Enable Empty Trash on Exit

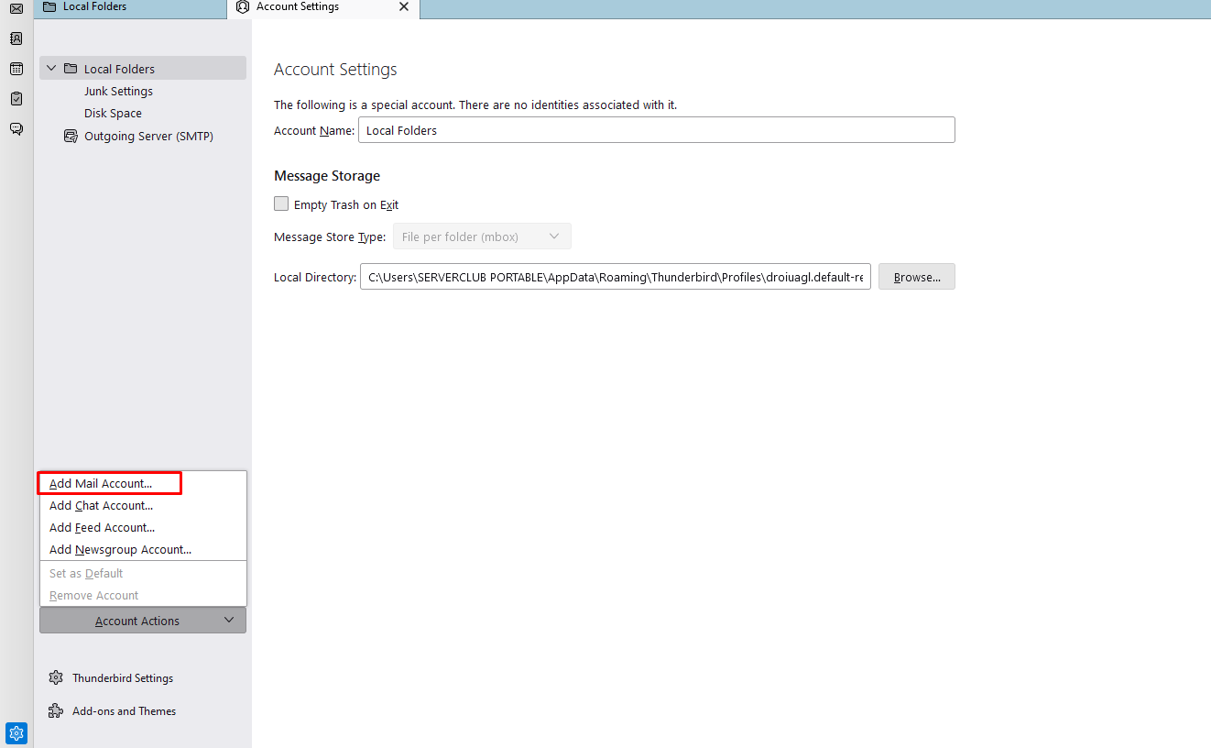click(x=281, y=204)
